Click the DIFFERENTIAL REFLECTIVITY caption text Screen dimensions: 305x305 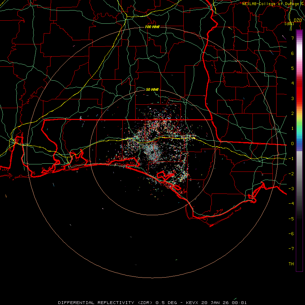click(x=96, y=303)
